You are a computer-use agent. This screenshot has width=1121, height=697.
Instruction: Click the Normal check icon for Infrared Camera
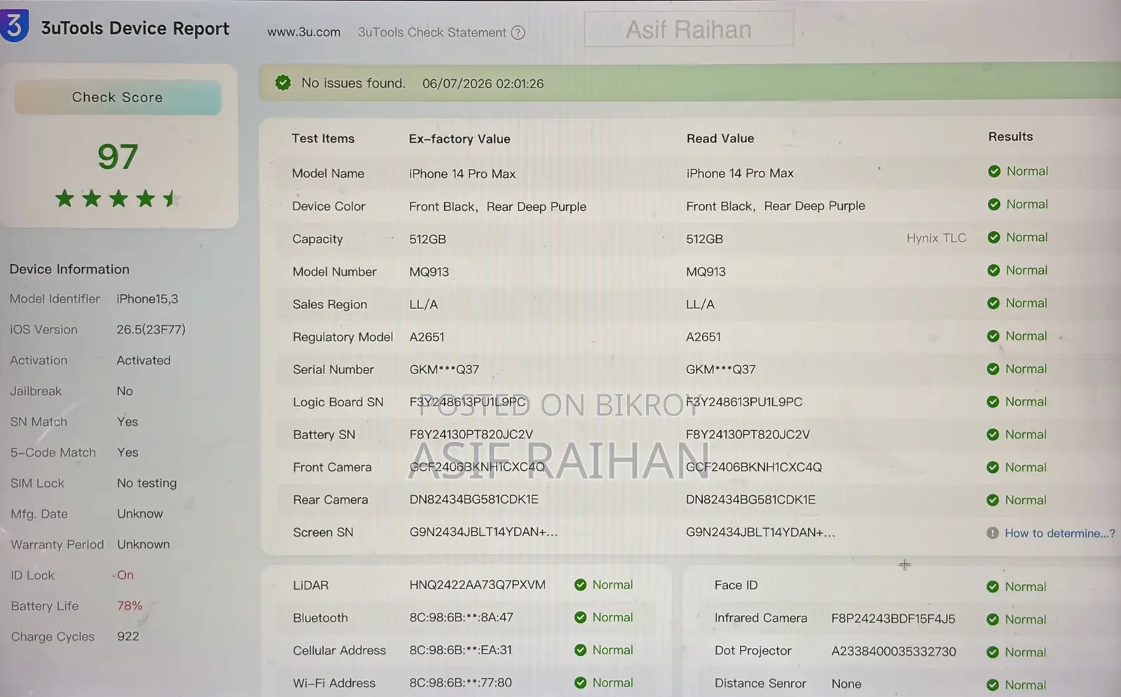pos(993,619)
